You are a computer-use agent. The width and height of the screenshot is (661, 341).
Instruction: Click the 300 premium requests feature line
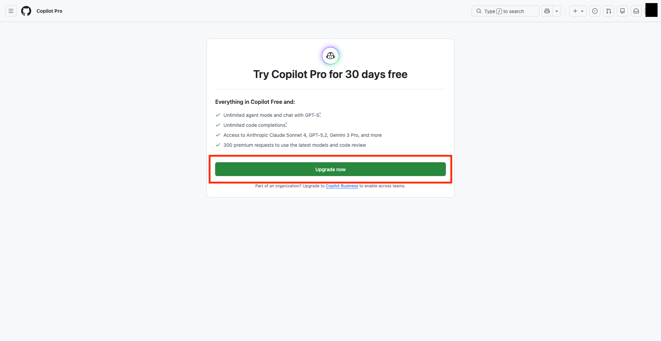(294, 145)
